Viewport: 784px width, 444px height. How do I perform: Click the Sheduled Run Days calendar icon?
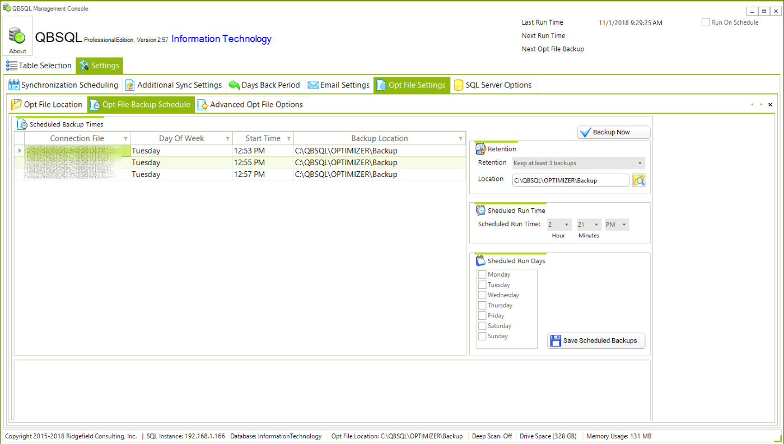click(480, 261)
